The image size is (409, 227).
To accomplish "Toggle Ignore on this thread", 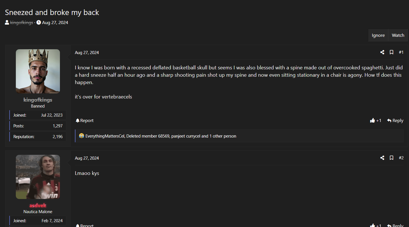I will [x=378, y=35].
